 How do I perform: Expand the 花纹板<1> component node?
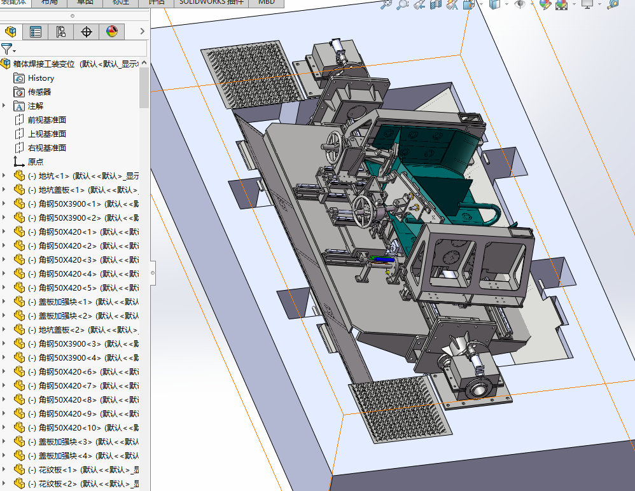coord(4,470)
